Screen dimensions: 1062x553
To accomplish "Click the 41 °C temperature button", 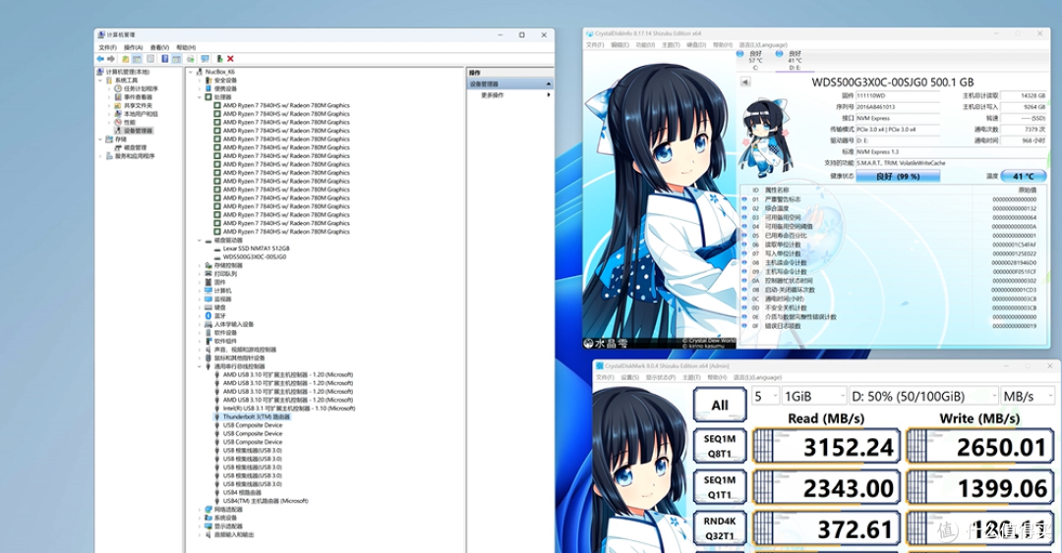I will pos(1023,176).
